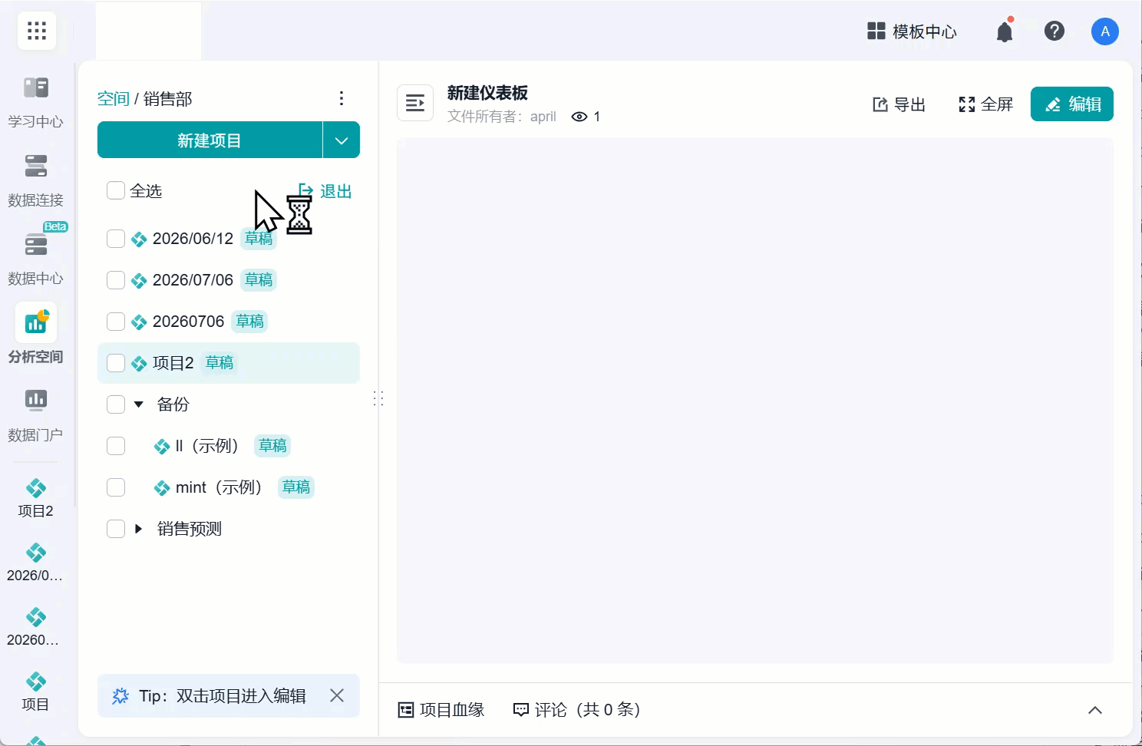The image size is (1142, 746).
Task: Open 数据门户 sidebar icon
Action: pos(35,414)
